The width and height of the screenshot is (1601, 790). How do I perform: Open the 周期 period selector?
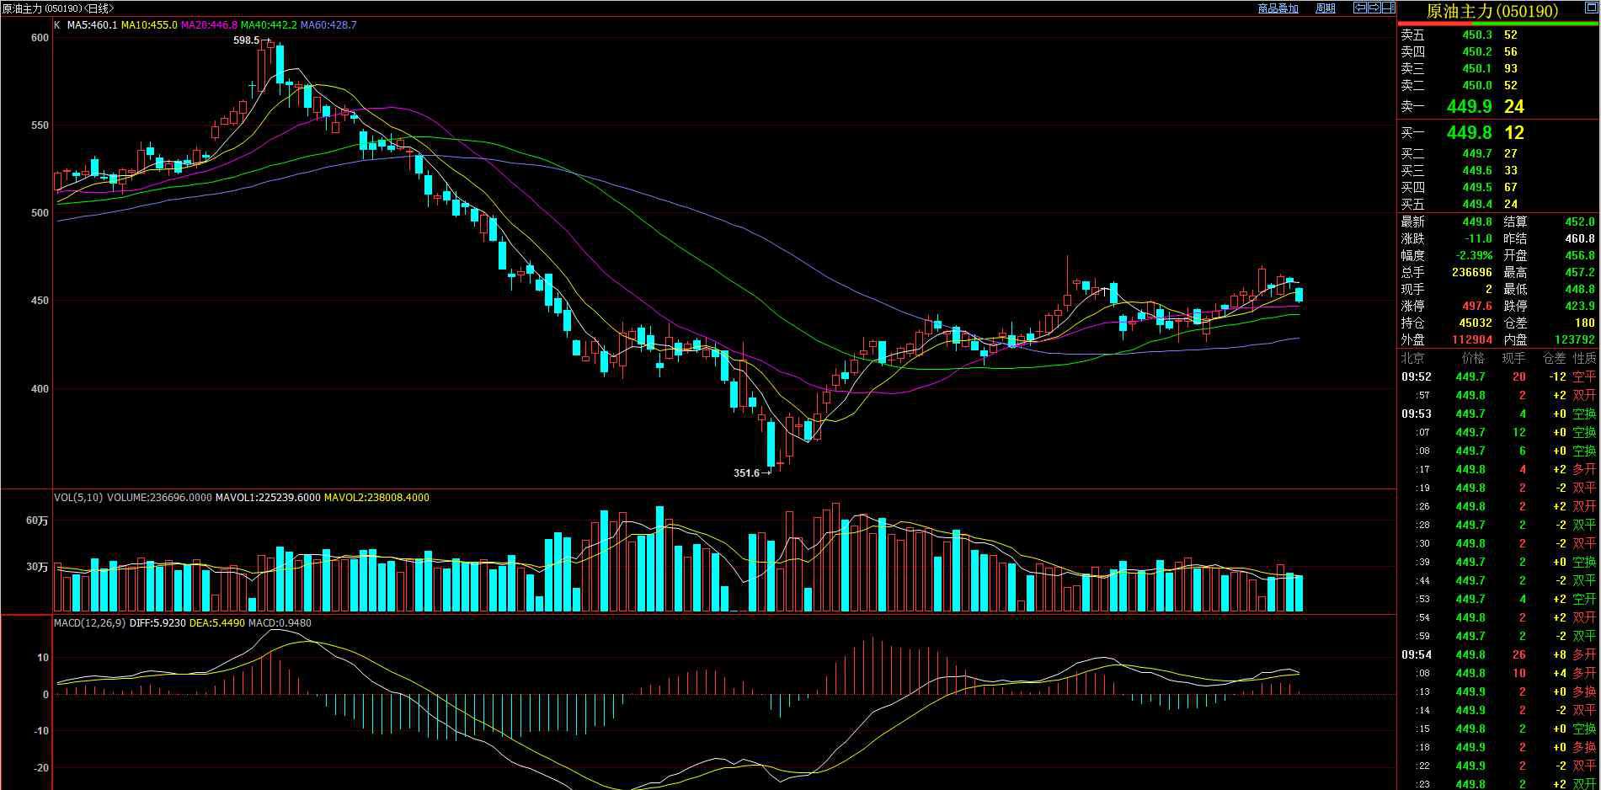[x=1325, y=8]
